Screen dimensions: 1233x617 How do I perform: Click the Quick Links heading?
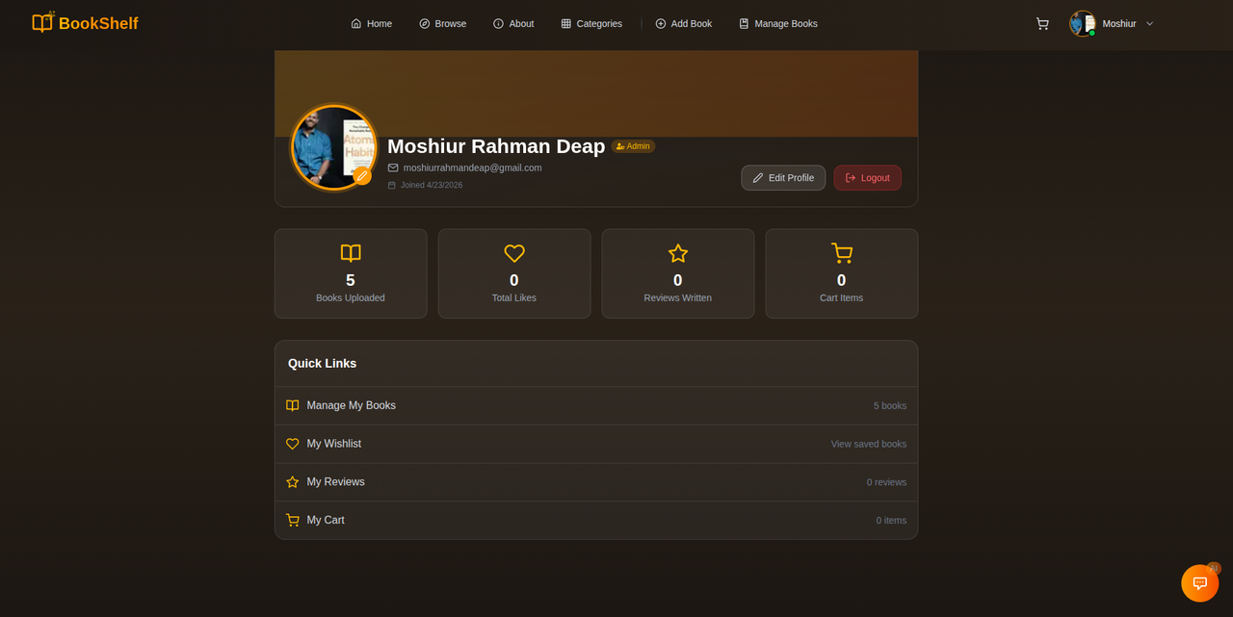(323, 364)
